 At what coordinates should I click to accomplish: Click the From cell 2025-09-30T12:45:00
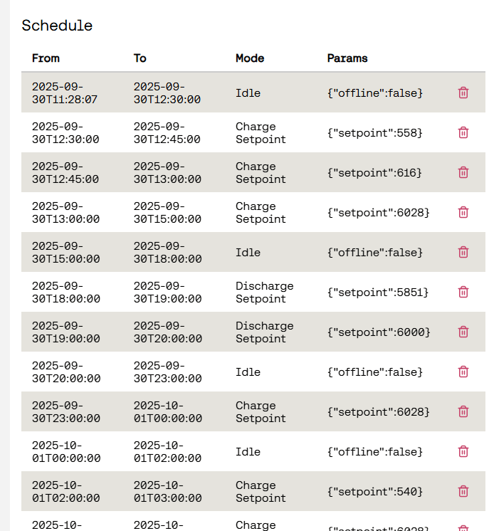tap(65, 172)
